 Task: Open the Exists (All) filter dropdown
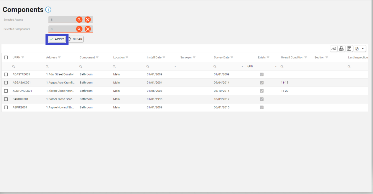click(x=276, y=66)
